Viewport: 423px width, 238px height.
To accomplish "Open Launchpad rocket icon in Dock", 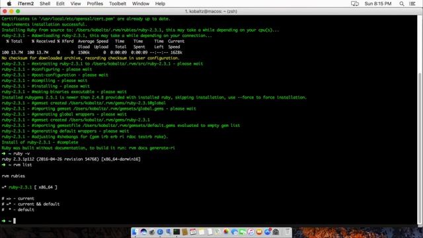I will click(x=152, y=232).
